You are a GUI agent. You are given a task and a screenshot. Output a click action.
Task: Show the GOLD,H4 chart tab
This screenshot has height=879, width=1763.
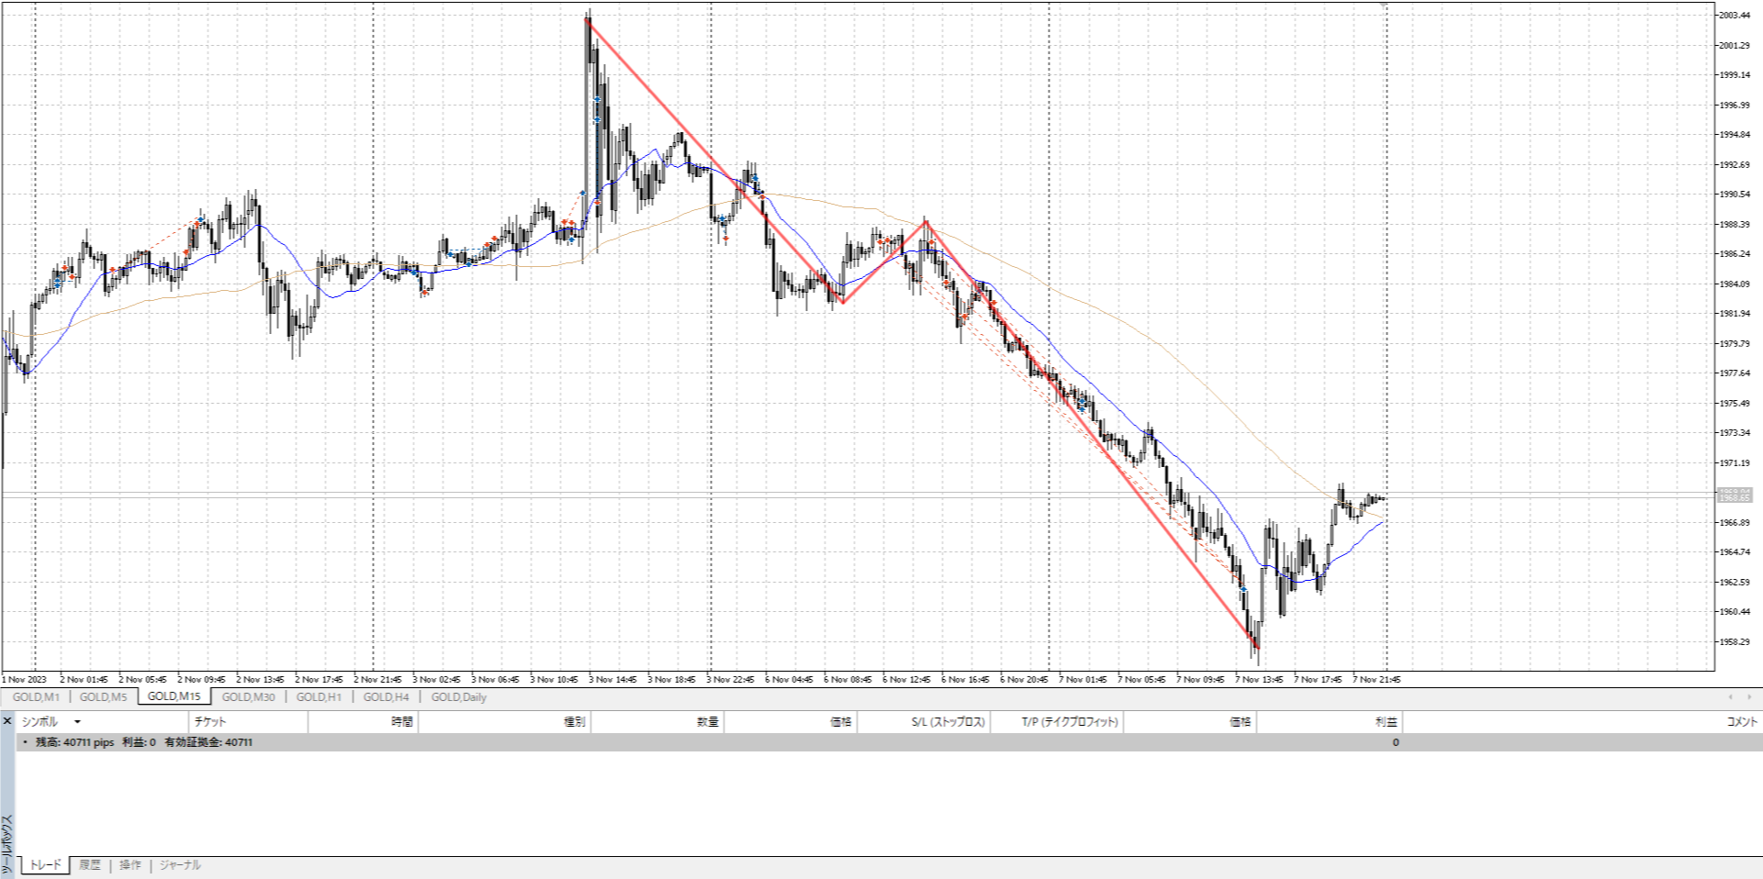[x=386, y=697]
